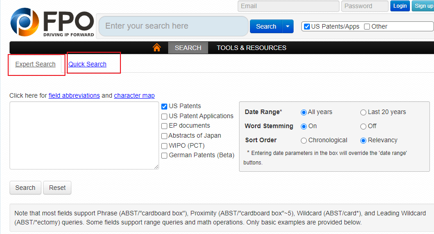Viewport: 434px width, 234px height.
Task: Tick the WIPO (PCT) checkbox
Action: pos(165,146)
